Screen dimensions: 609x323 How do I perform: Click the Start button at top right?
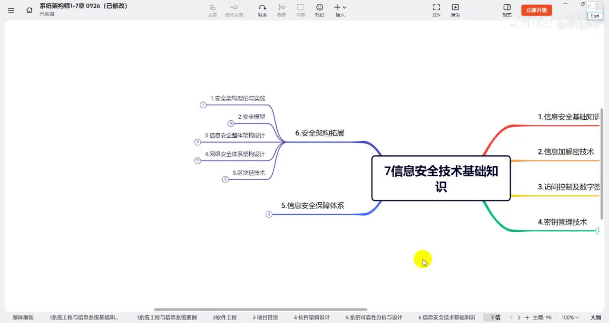coord(595,16)
